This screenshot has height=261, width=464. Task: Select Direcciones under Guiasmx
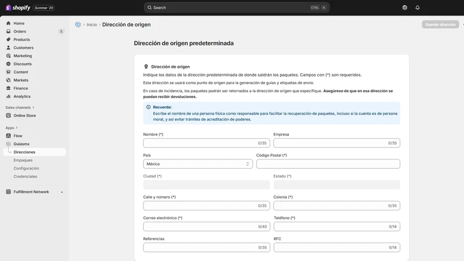point(34,152)
